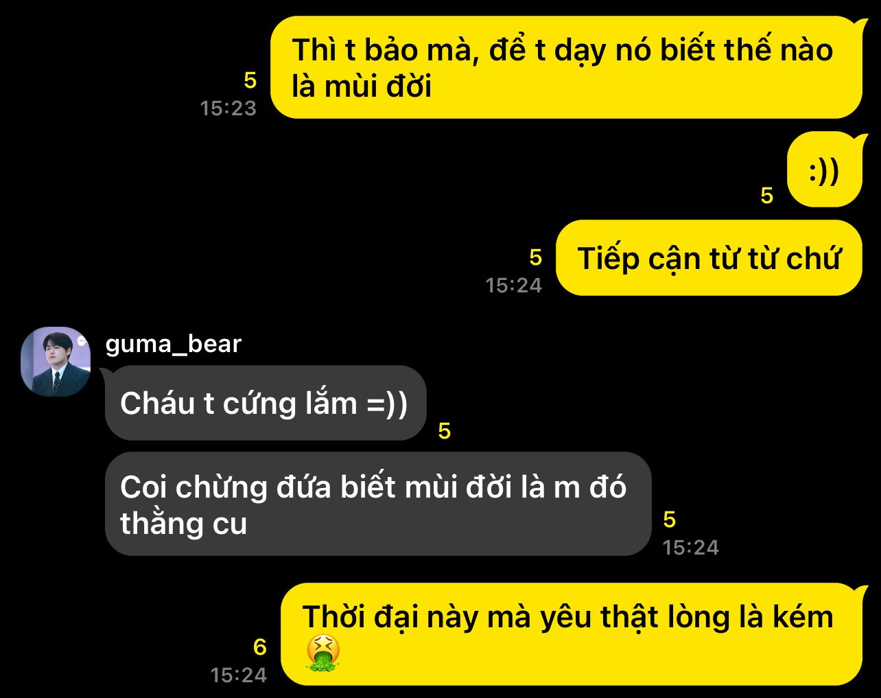Image resolution: width=881 pixels, height=698 pixels.
Task: Click the 15:23 timestamp
Action: coord(228,108)
